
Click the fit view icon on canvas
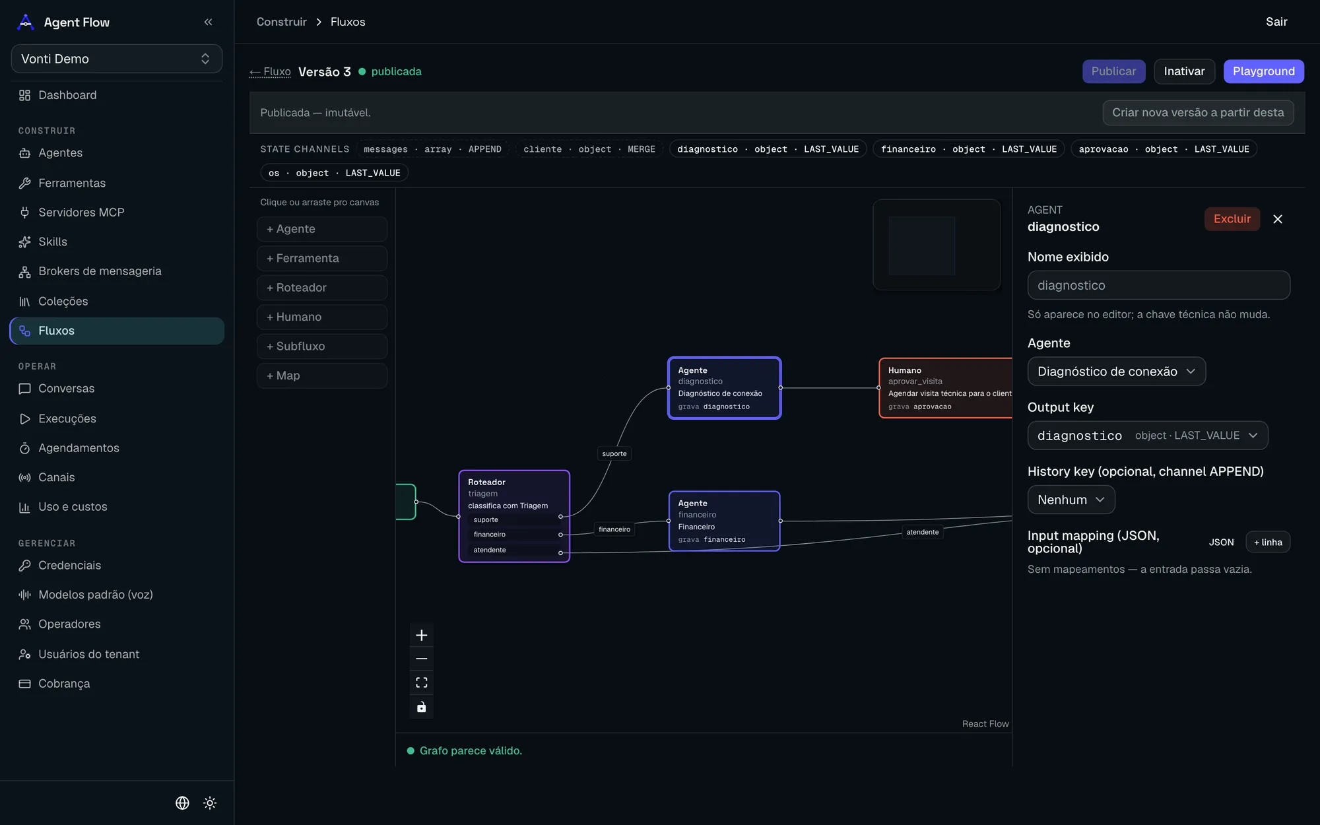coord(422,682)
